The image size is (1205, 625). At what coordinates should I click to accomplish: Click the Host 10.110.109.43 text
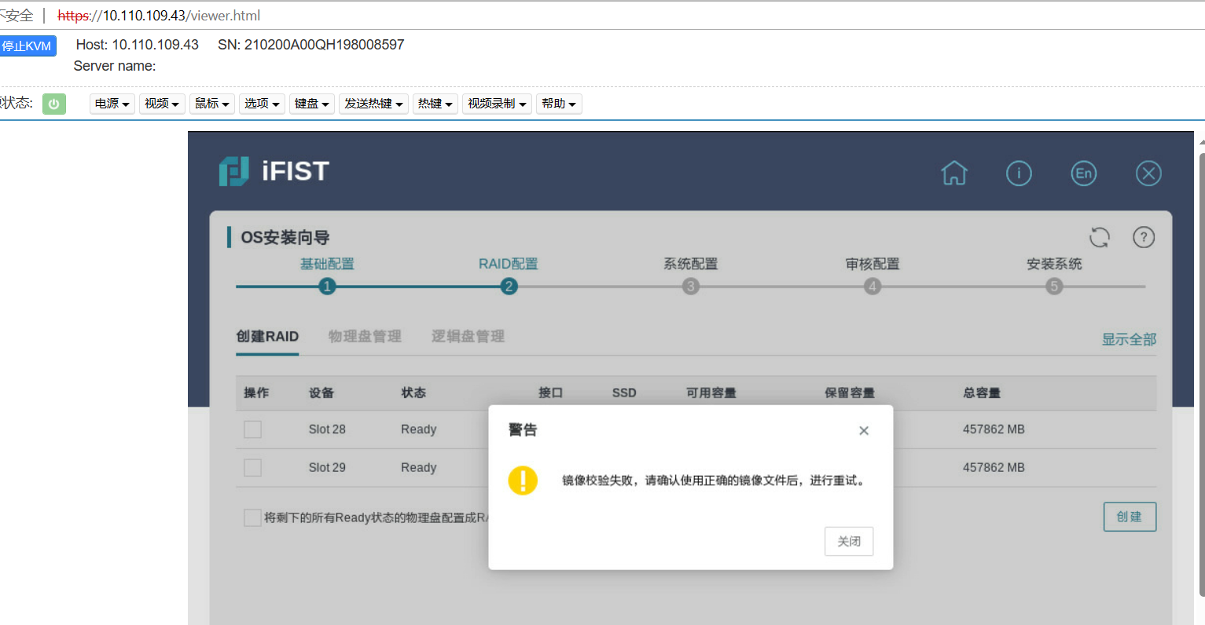pos(138,45)
